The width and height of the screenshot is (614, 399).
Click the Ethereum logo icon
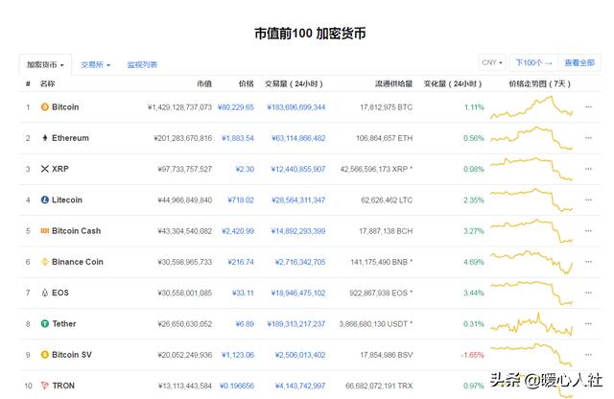click(x=45, y=138)
